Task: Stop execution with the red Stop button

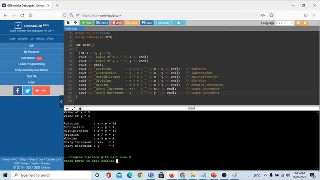Action: tap(117, 23)
